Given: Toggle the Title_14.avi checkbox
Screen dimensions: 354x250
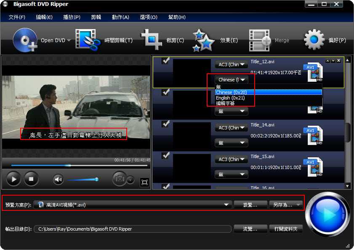Looking at the screenshot, I should coord(166,124).
